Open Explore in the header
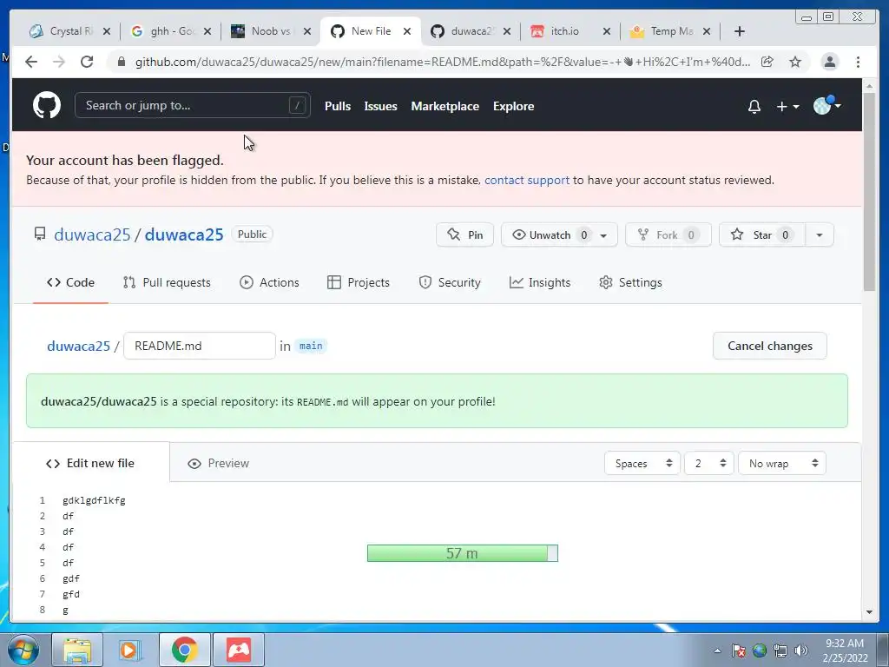Screen dimensions: 889x667 (514, 106)
